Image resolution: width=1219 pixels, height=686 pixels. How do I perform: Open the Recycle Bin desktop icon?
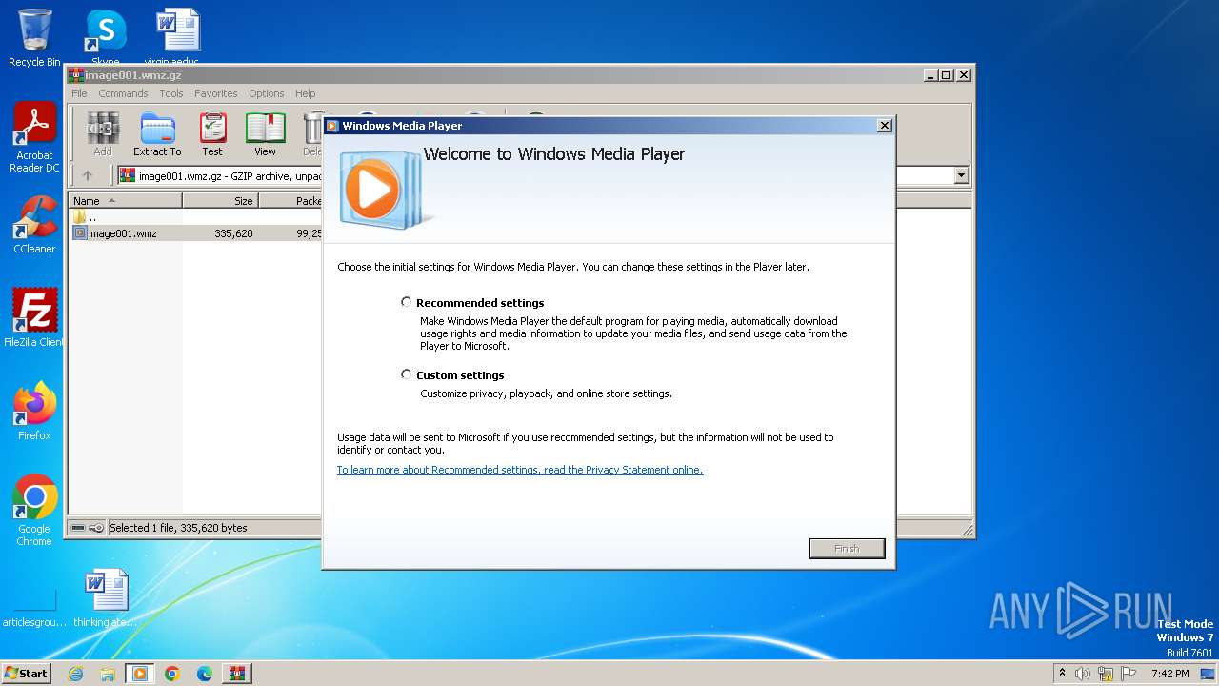click(x=34, y=38)
